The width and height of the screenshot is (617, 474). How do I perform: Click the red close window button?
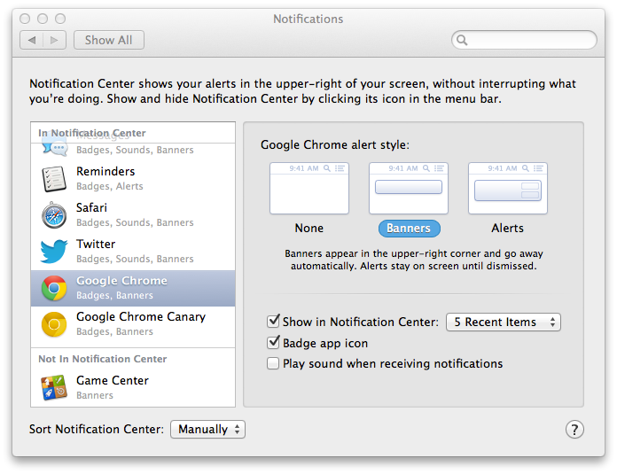[25, 19]
